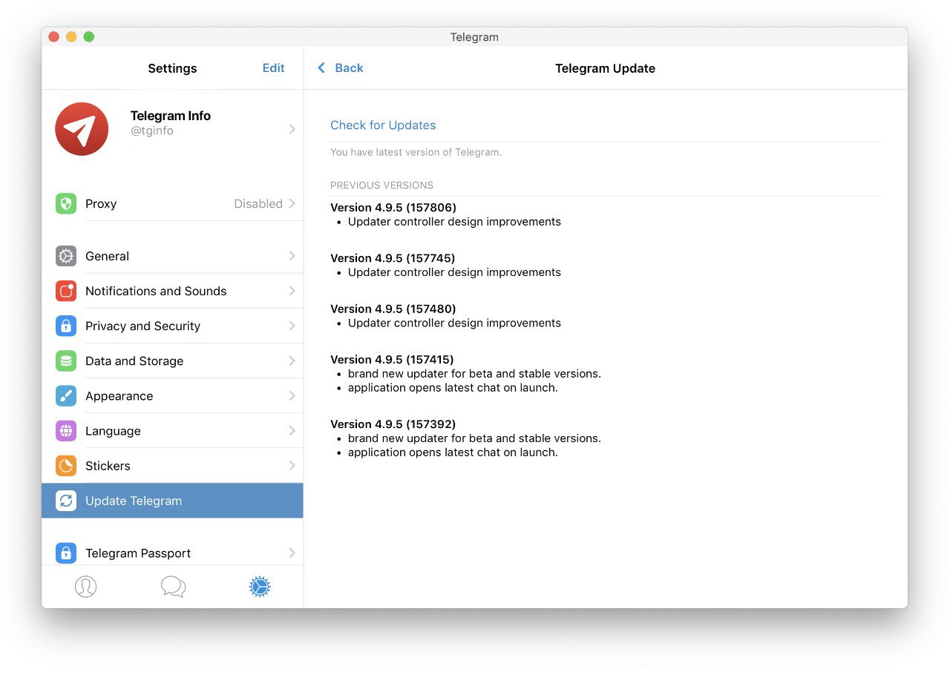Click the Data and Storage green icon
Screen dimensions: 950x678
click(66, 361)
